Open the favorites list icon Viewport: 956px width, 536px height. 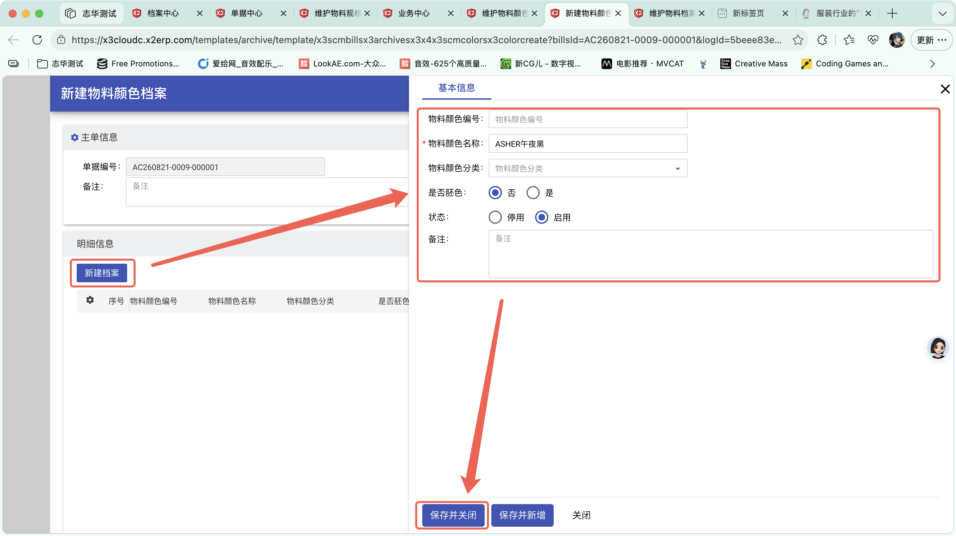849,40
